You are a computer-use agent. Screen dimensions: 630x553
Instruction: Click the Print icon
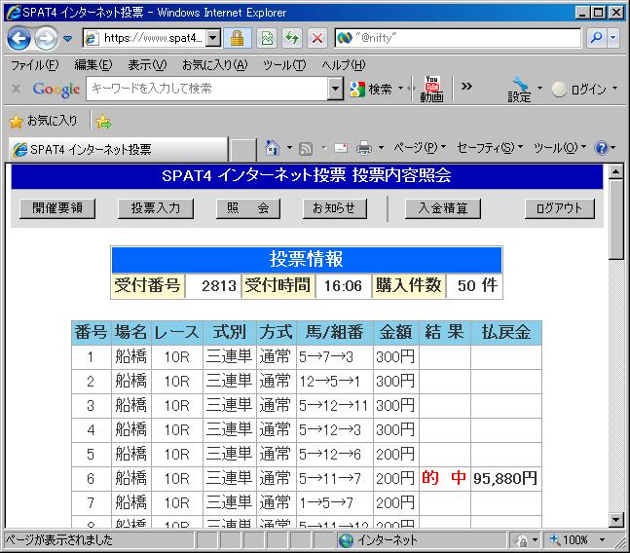coord(364,148)
